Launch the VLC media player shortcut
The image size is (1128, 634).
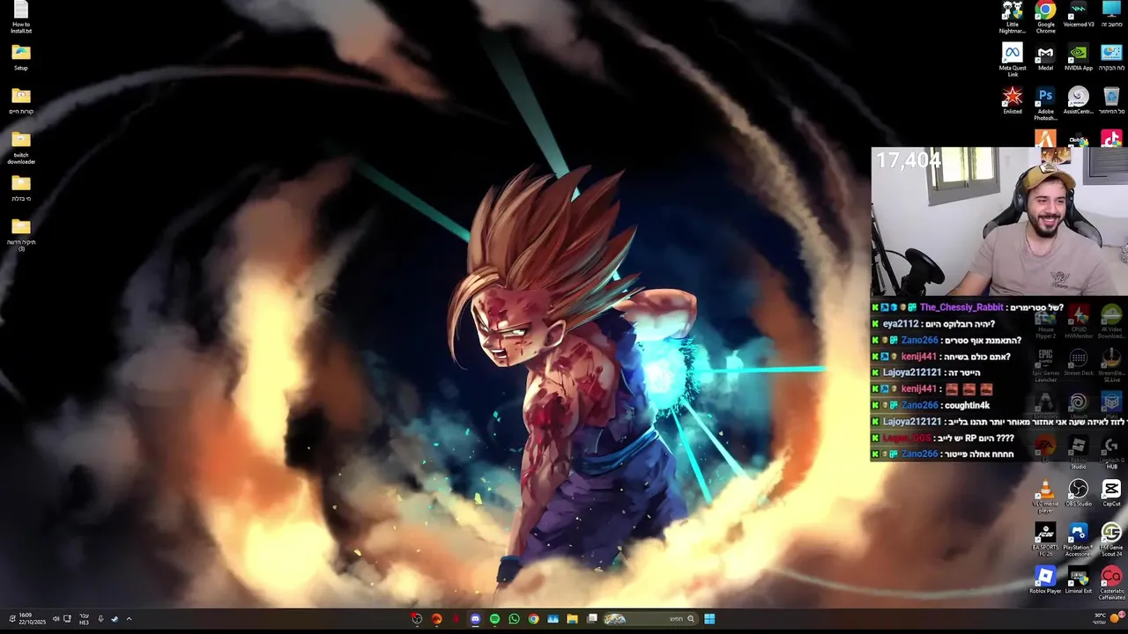click(1045, 497)
